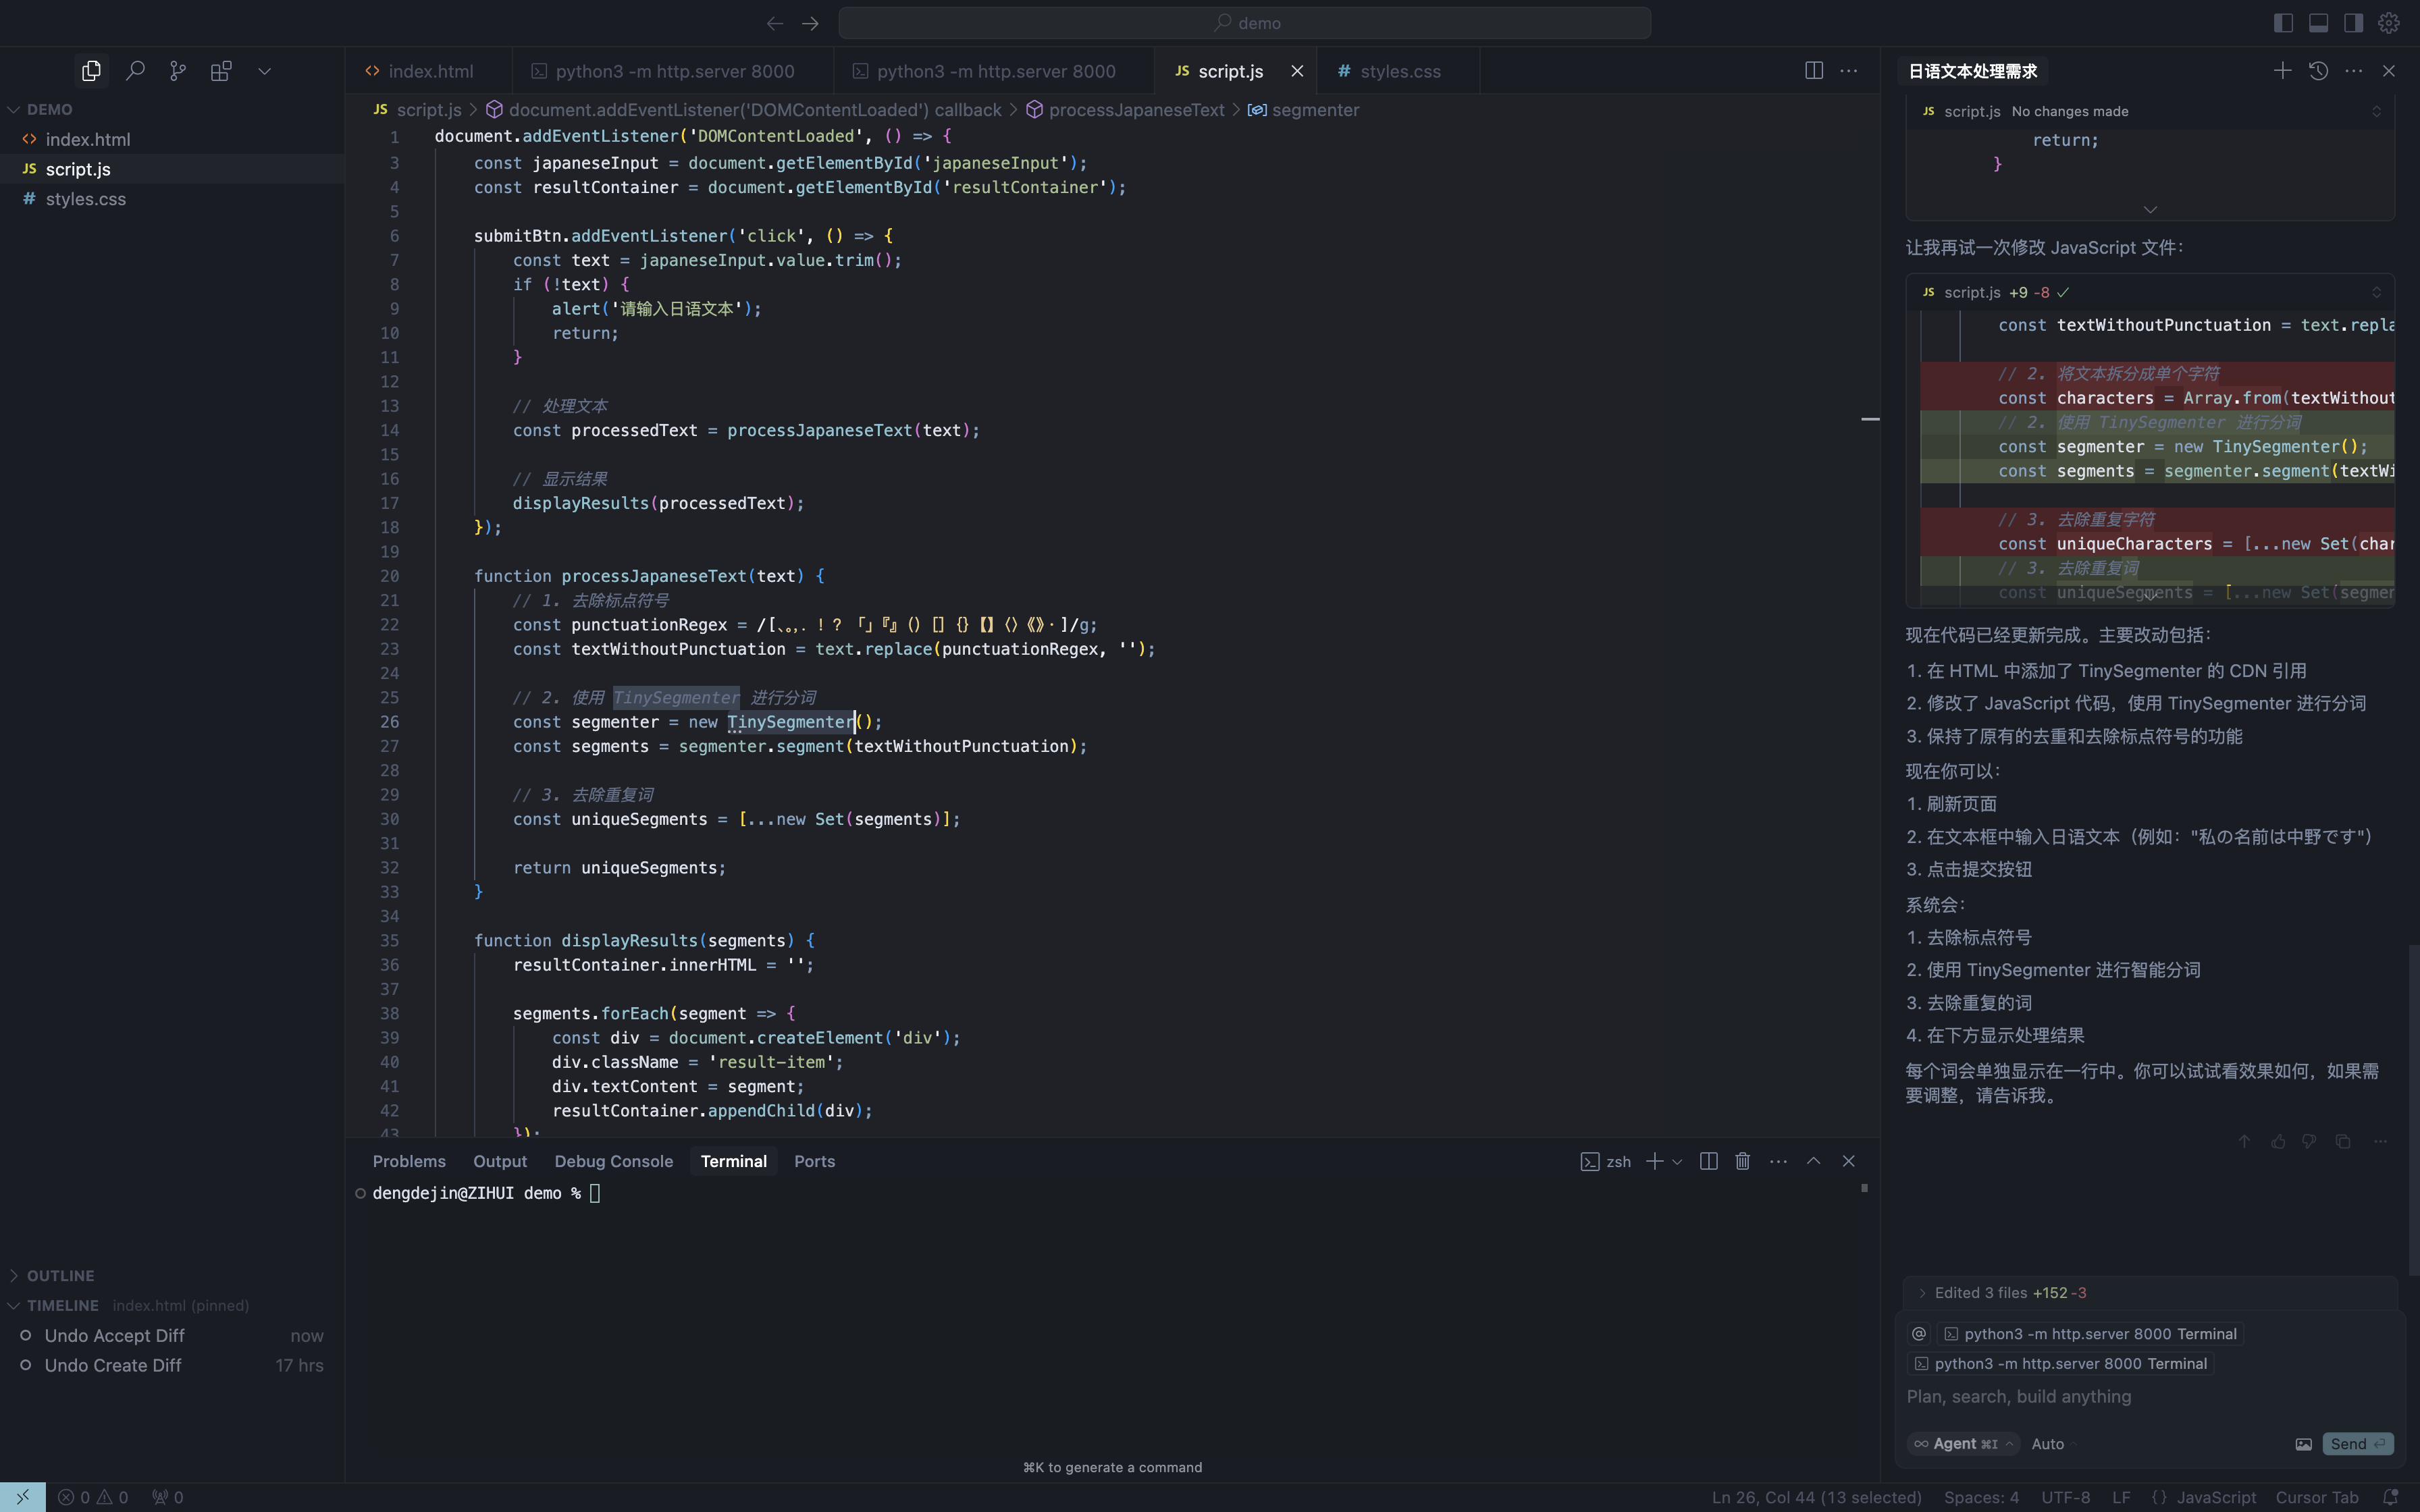This screenshot has width=2420, height=1512.
Task: Toggle the AI pane layout button
Action: (x=2353, y=23)
